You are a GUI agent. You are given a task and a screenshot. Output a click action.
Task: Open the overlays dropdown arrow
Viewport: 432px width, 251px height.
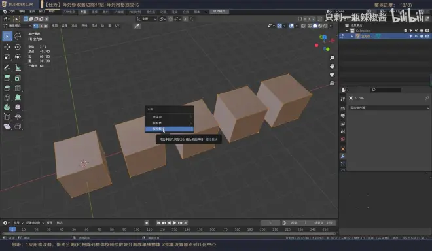(297, 26)
